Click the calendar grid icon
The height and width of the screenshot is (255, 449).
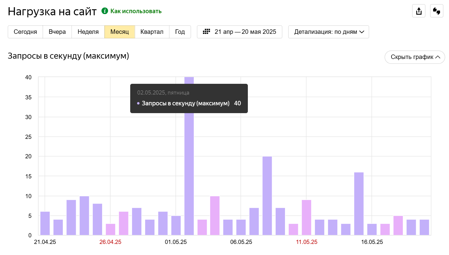click(206, 32)
